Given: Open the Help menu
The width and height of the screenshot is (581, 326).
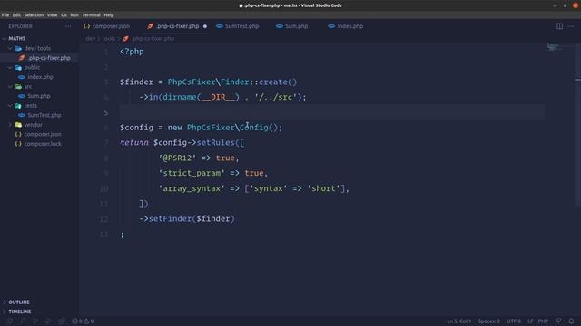Looking at the screenshot, I should pyautogui.click(x=109, y=15).
